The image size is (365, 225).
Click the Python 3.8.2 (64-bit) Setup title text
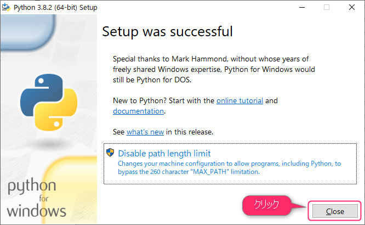click(x=55, y=8)
